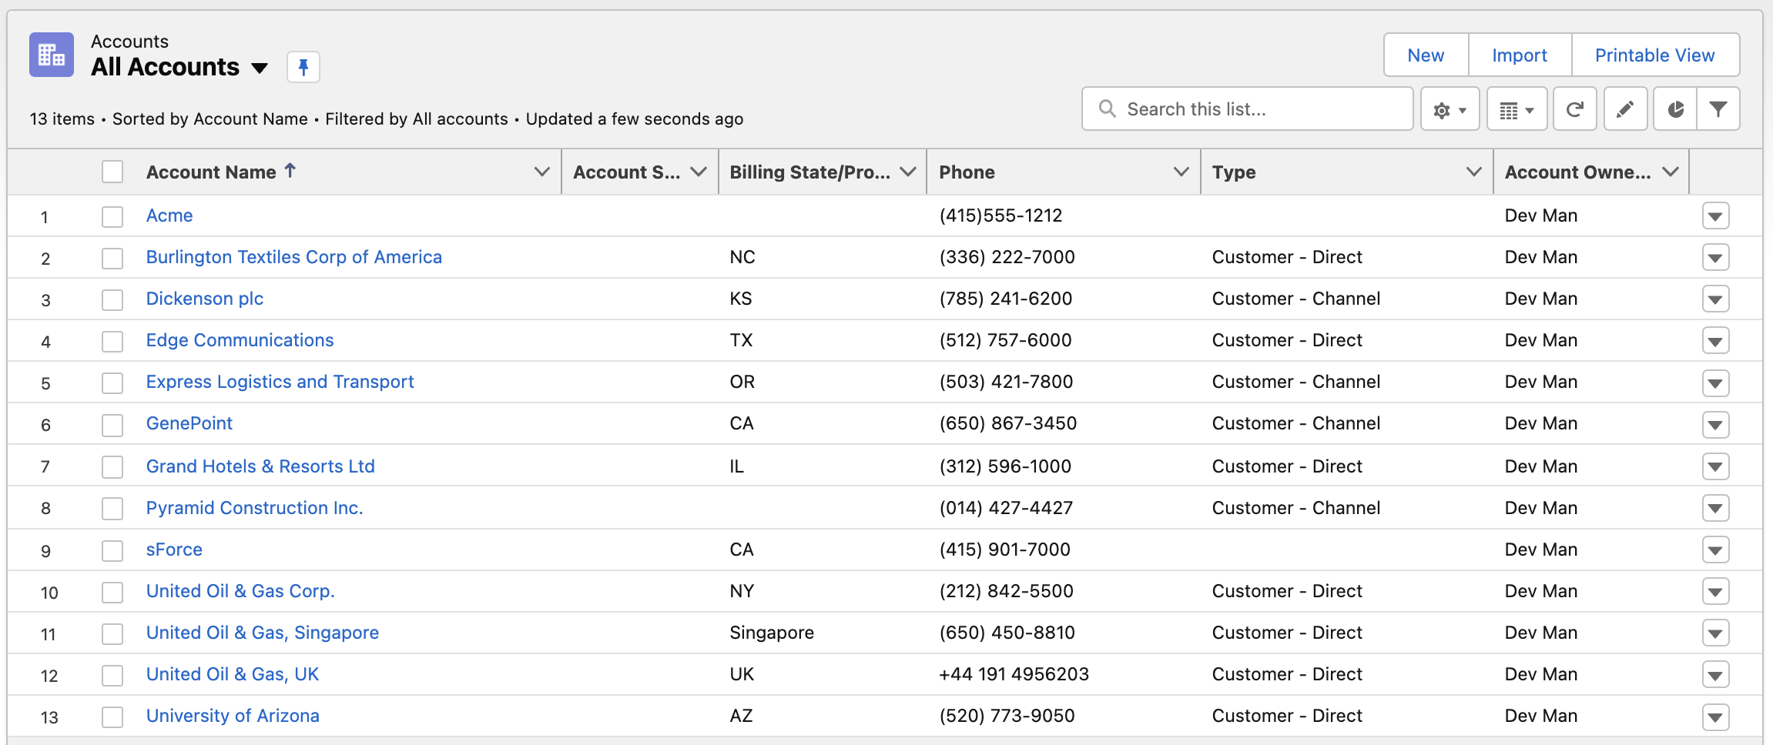Expand Account Owner column menu chevron

(x=1670, y=172)
